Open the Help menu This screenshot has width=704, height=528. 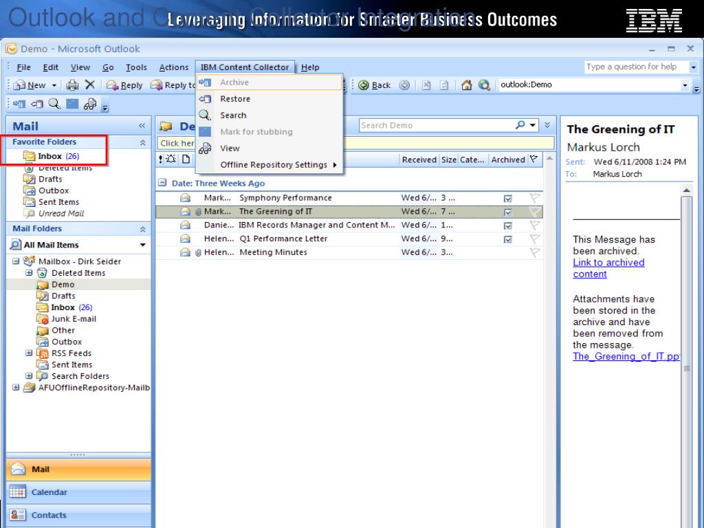pos(310,67)
